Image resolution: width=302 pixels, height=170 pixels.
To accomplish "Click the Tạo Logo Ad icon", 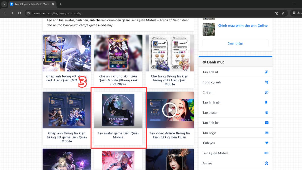I will coord(267,133).
